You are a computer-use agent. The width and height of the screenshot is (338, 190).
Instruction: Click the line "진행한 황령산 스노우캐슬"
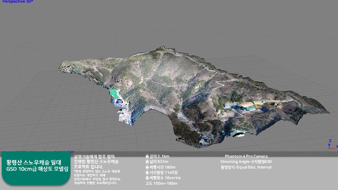pyautogui.click(x=96, y=161)
